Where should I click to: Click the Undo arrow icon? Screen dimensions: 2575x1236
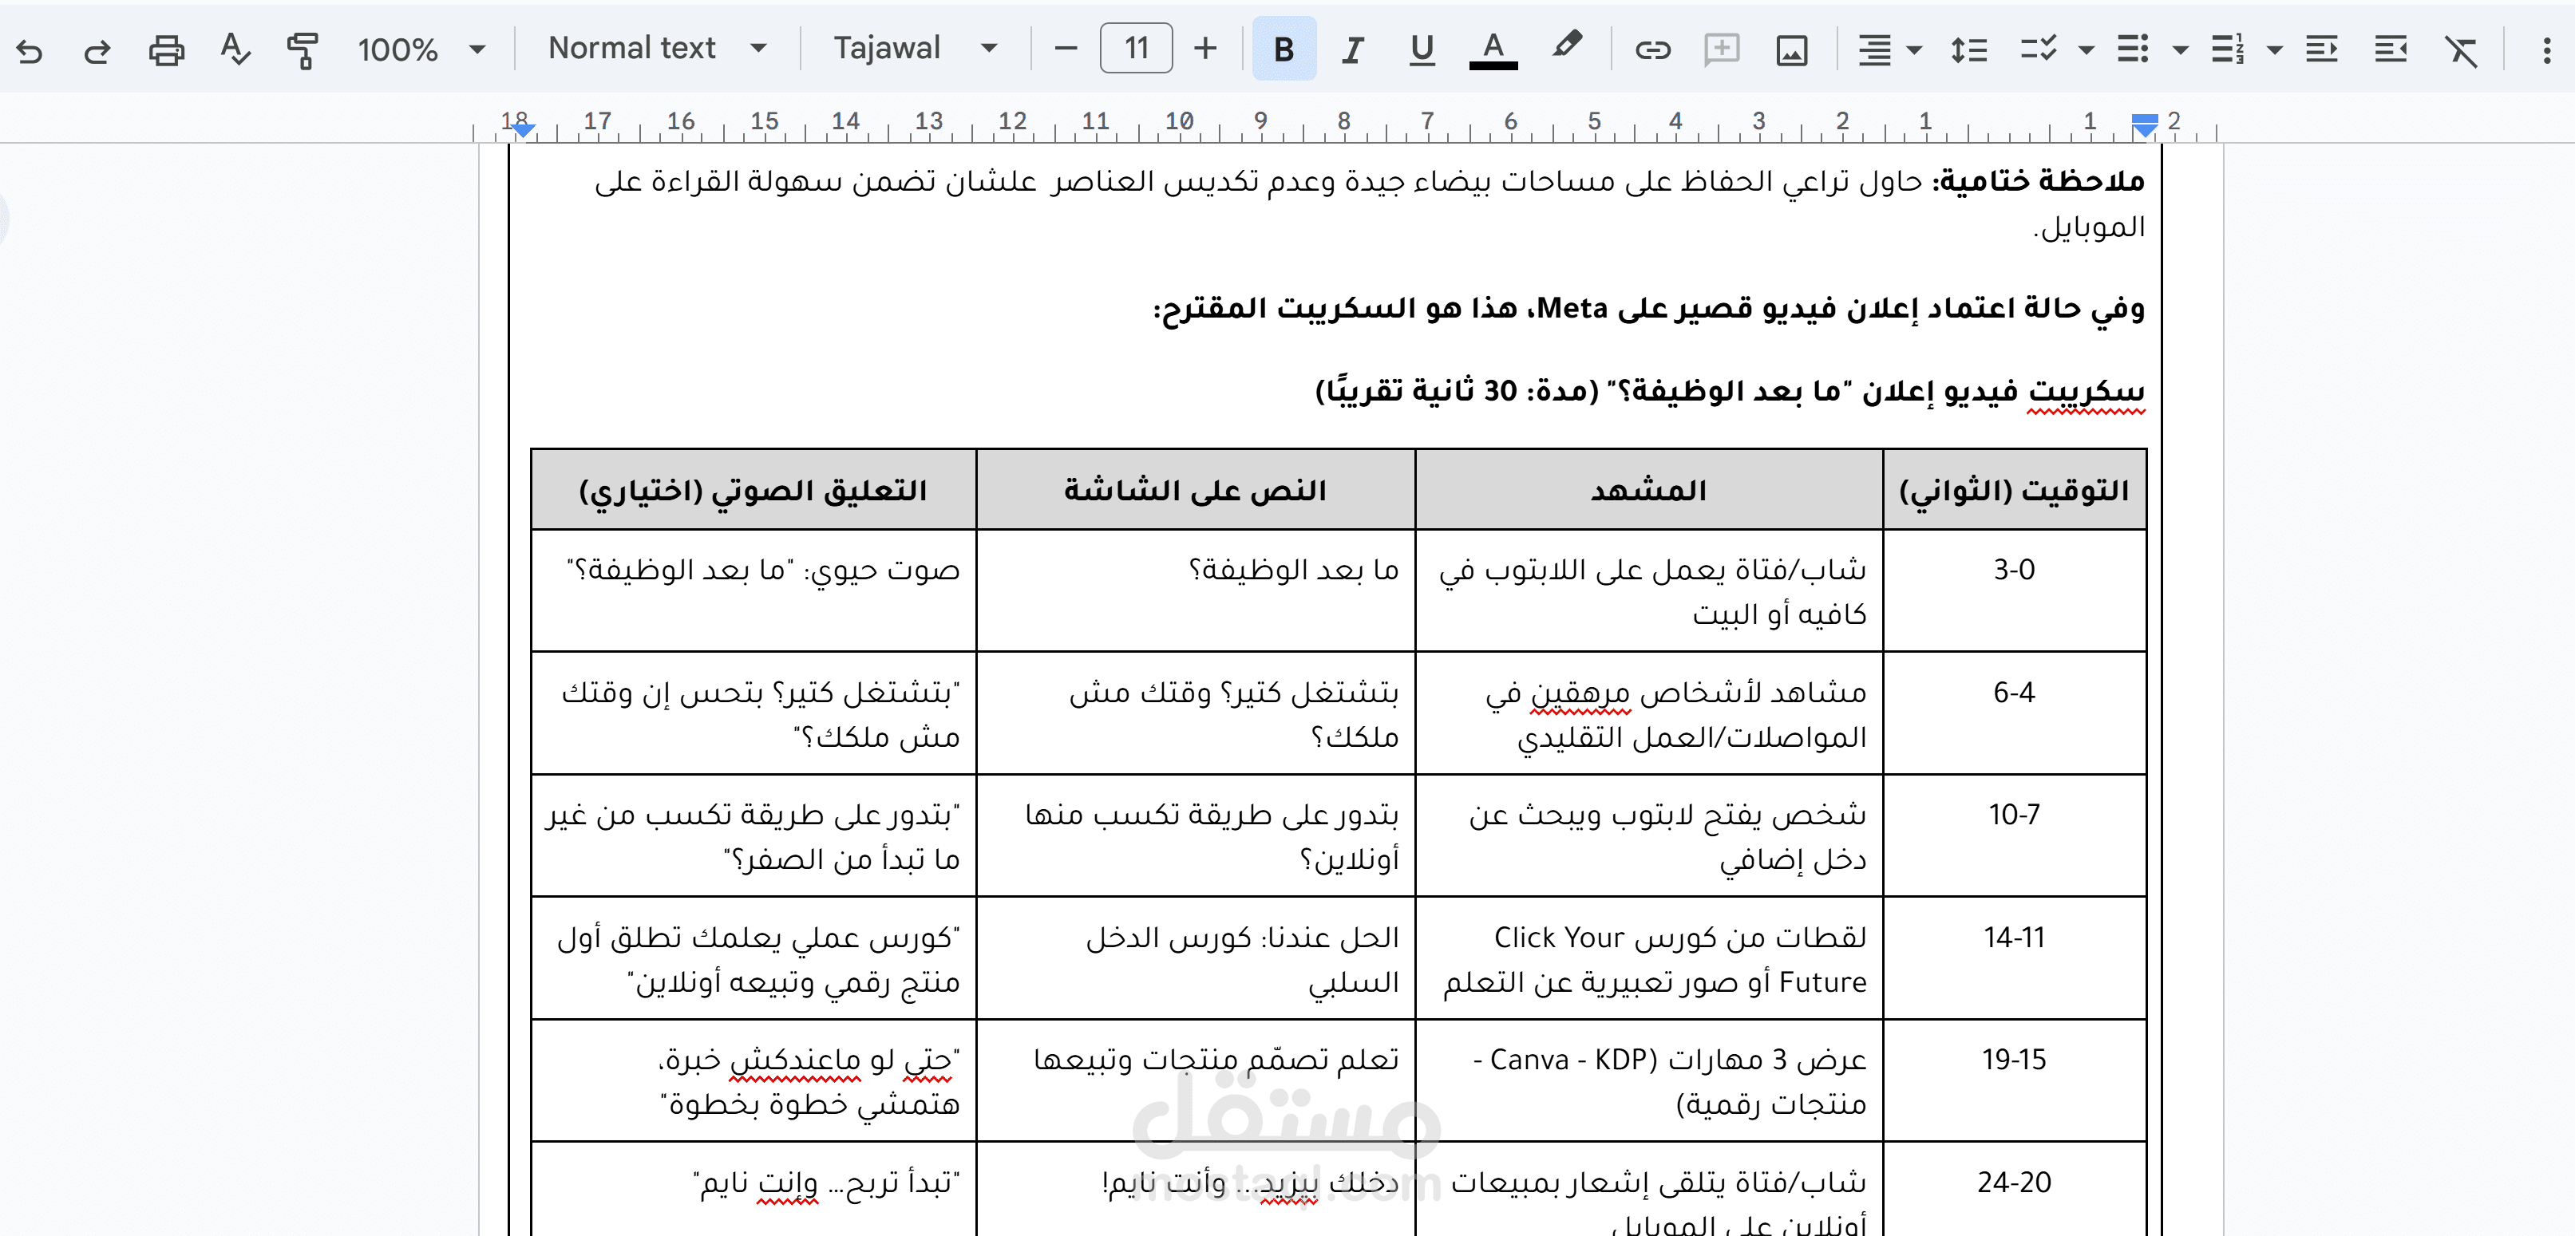(x=30, y=50)
